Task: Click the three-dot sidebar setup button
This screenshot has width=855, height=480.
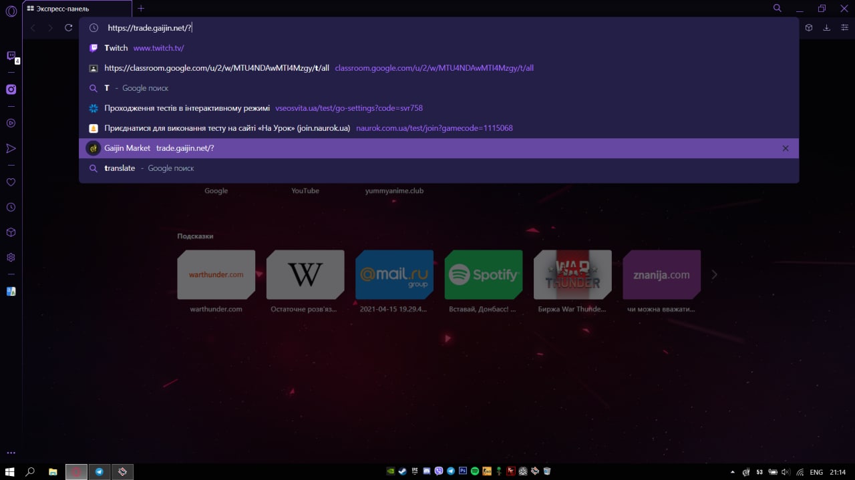Action: coord(11,453)
